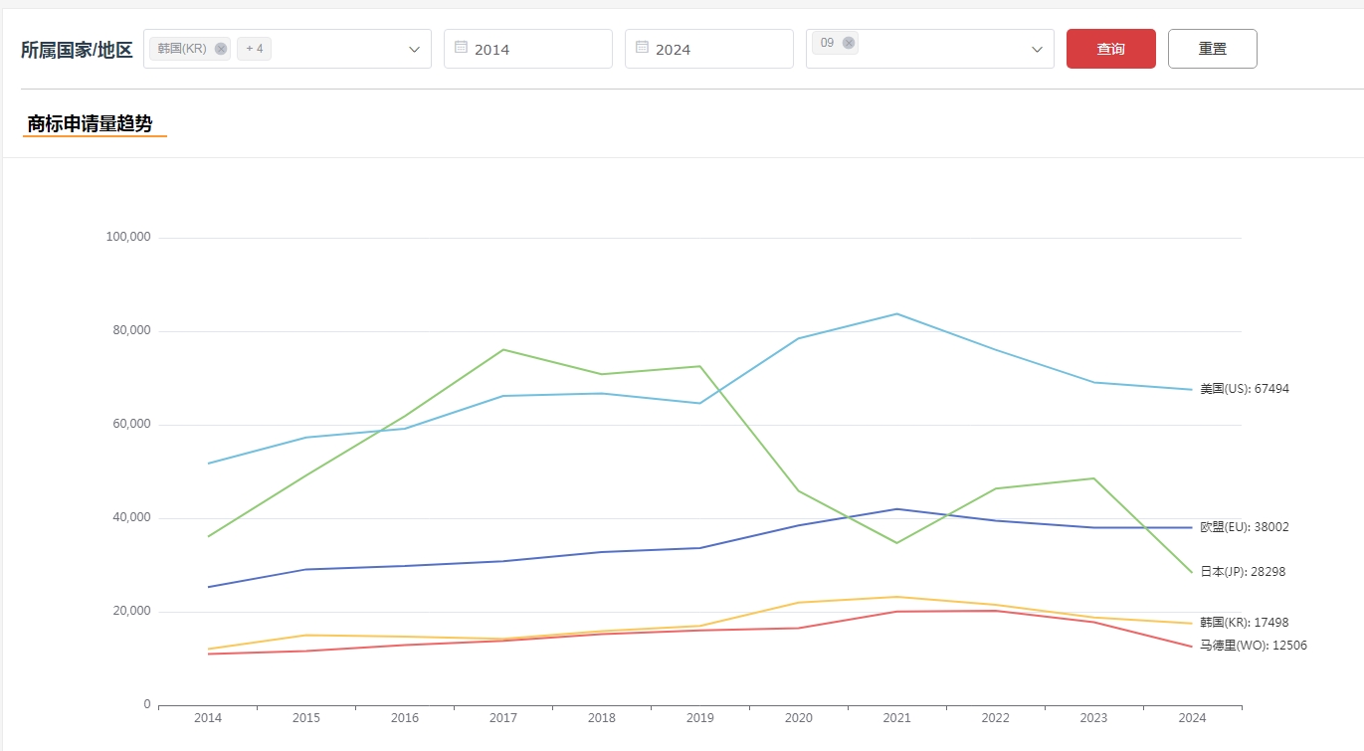Click the green Japan line's peak at 2017

pos(503,350)
